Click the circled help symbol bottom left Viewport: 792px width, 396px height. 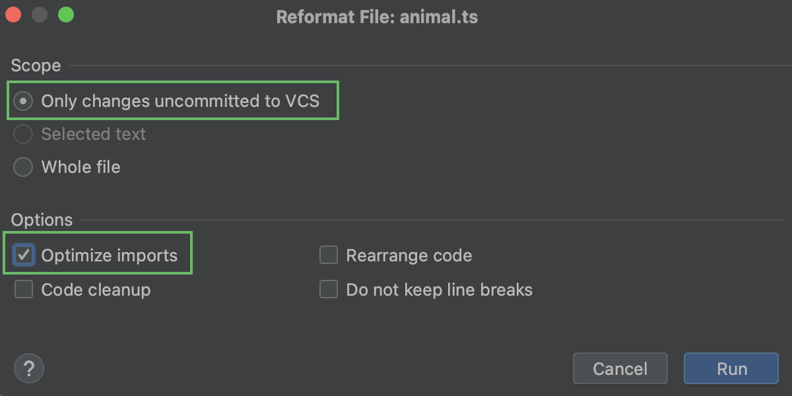tap(29, 368)
